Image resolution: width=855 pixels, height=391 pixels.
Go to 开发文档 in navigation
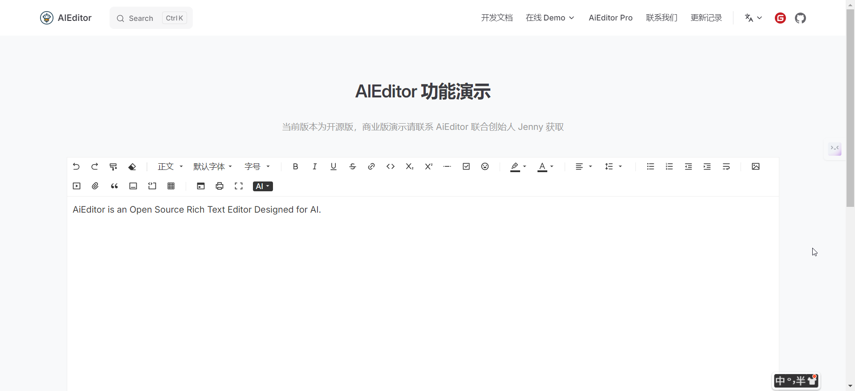tap(497, 18)
